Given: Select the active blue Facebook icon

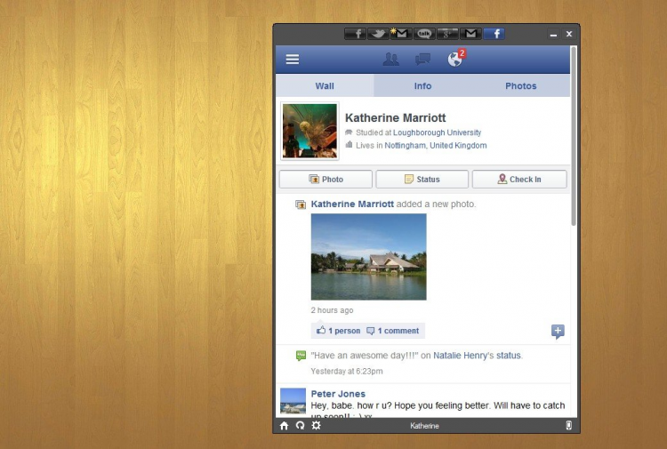Looking at the screenshot, I should coord(494,34).
